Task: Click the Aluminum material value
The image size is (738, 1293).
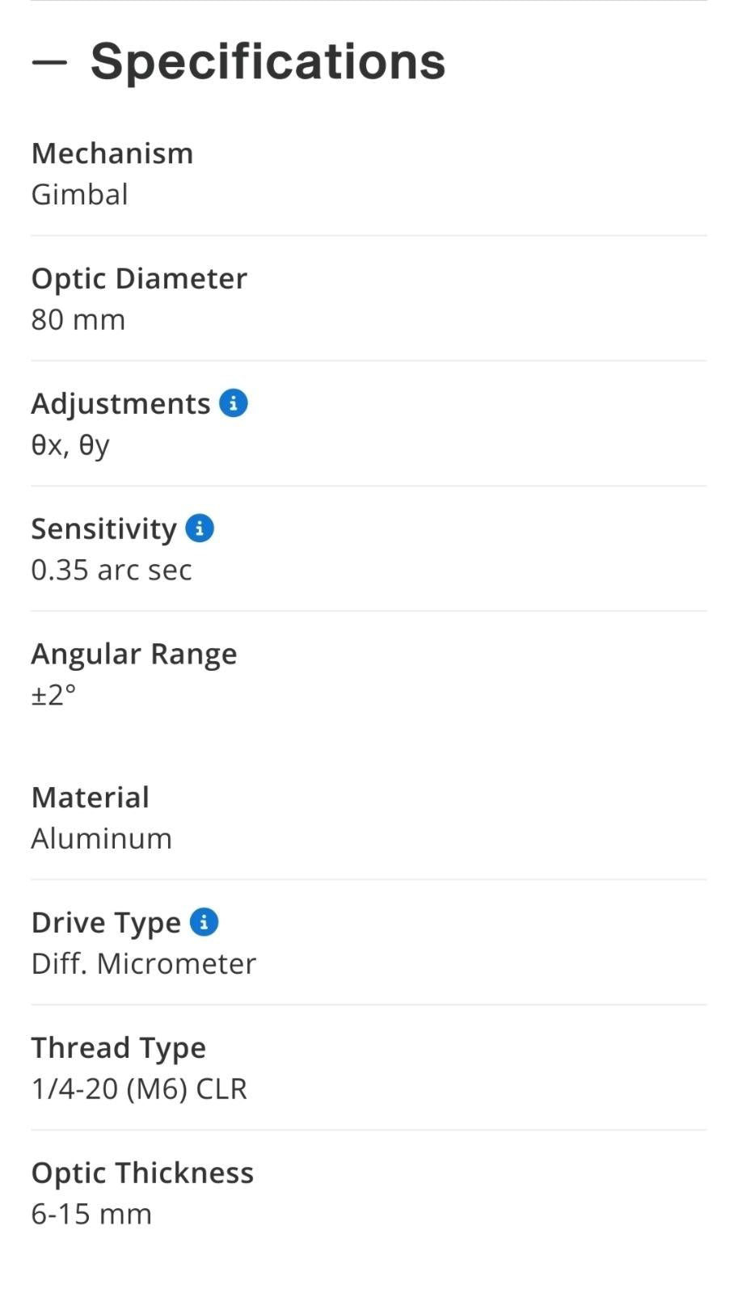Action: click(x=102, y=839)
